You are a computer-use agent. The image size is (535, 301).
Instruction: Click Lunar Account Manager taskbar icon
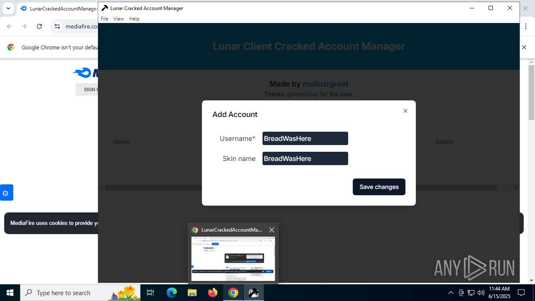tap(254, 293)
